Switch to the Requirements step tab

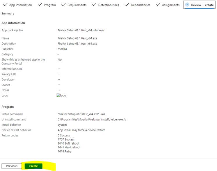tap(74, 5)
